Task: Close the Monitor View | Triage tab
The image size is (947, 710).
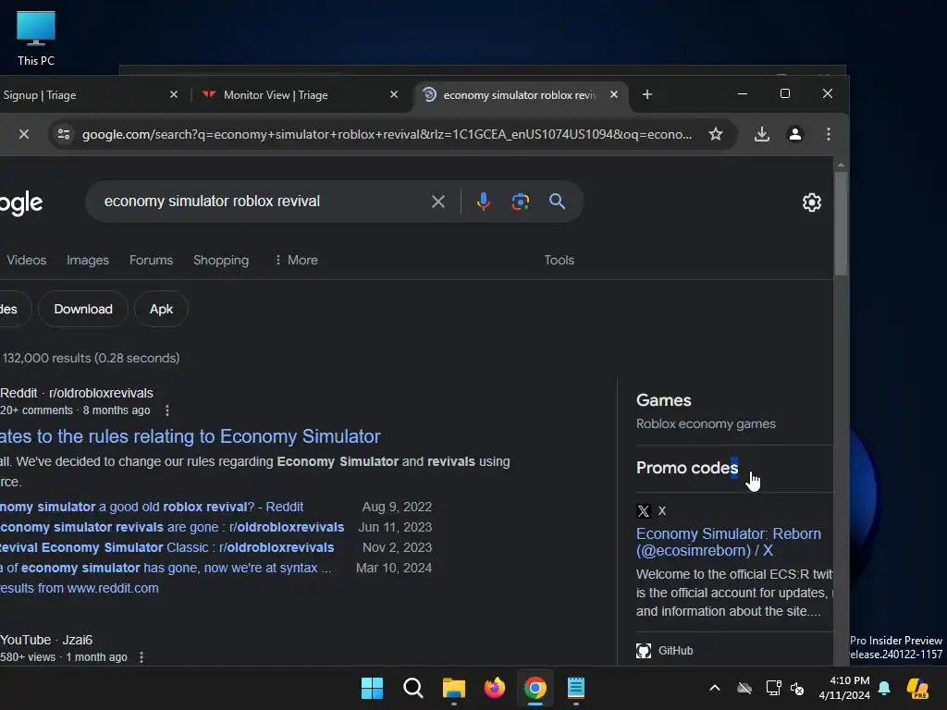Action: coord(394,95)
